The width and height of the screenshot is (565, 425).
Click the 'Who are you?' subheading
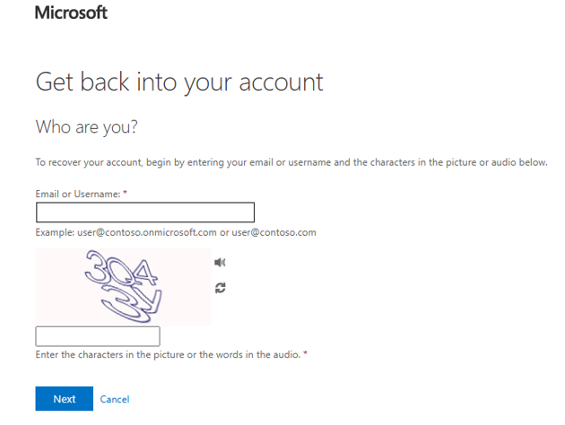click(86, 127)
